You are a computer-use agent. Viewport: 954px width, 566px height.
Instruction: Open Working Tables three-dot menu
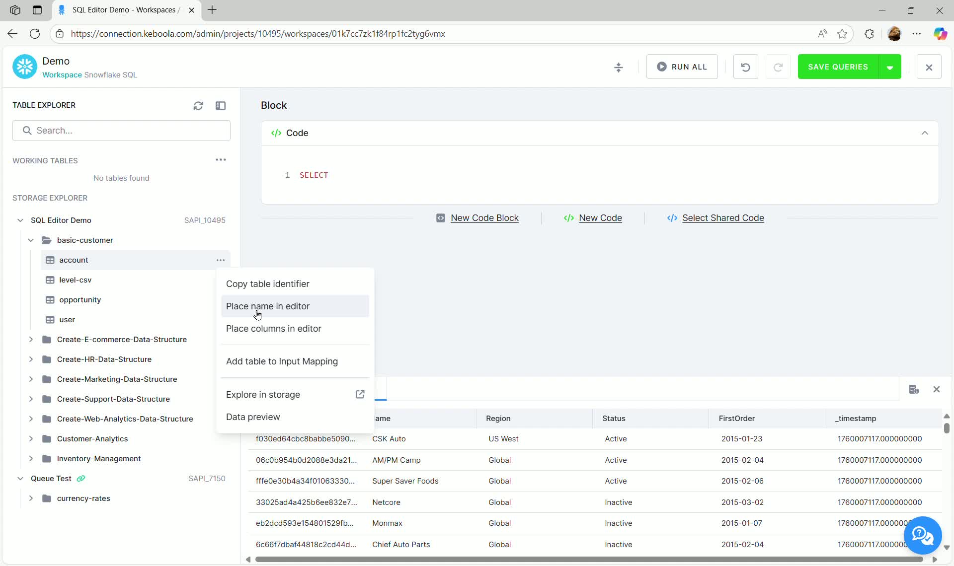(x=221, y=160)
